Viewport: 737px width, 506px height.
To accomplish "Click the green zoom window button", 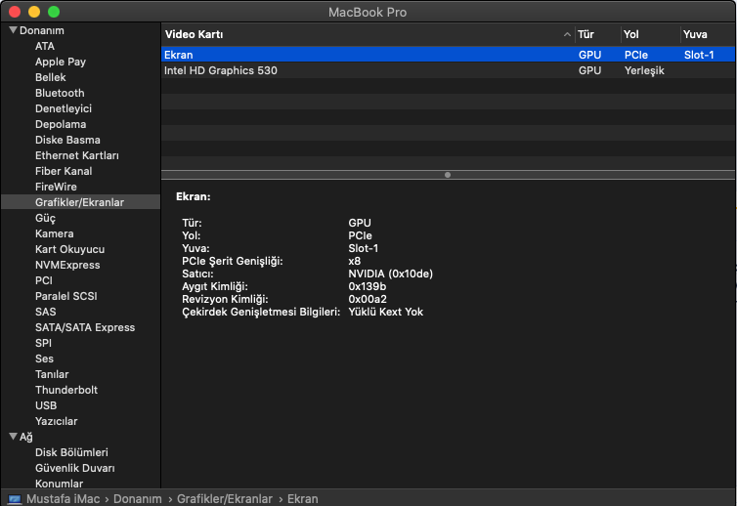I will tap(54, 12).
